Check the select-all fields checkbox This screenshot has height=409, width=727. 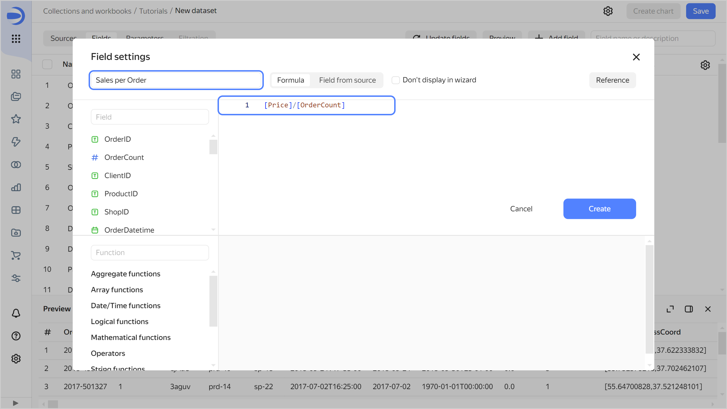[x=47, y=64]
